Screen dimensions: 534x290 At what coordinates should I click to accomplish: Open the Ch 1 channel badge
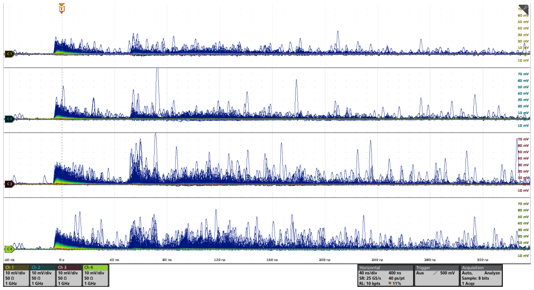point(16,275)
